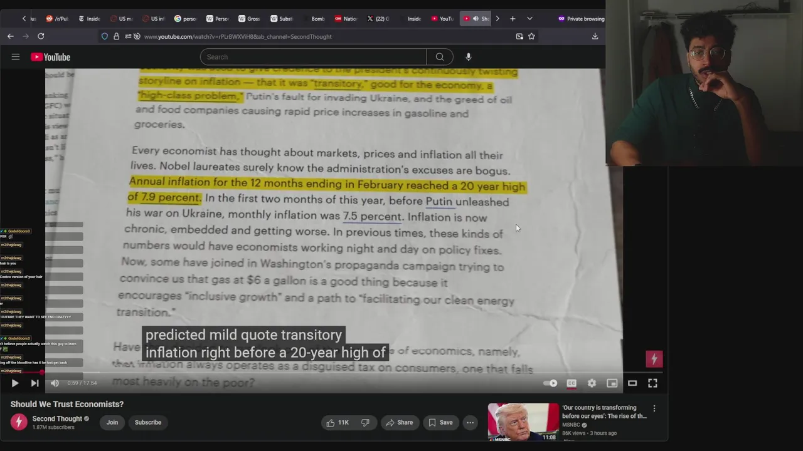Image resolution: width=803 pixels, height=451 pixels.
Task: Open the Second Thought channel name link
Action: pos(57,418)
